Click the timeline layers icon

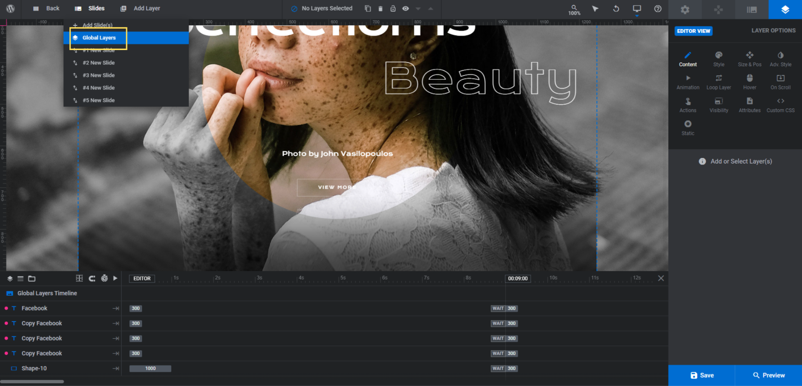(10, 278)
